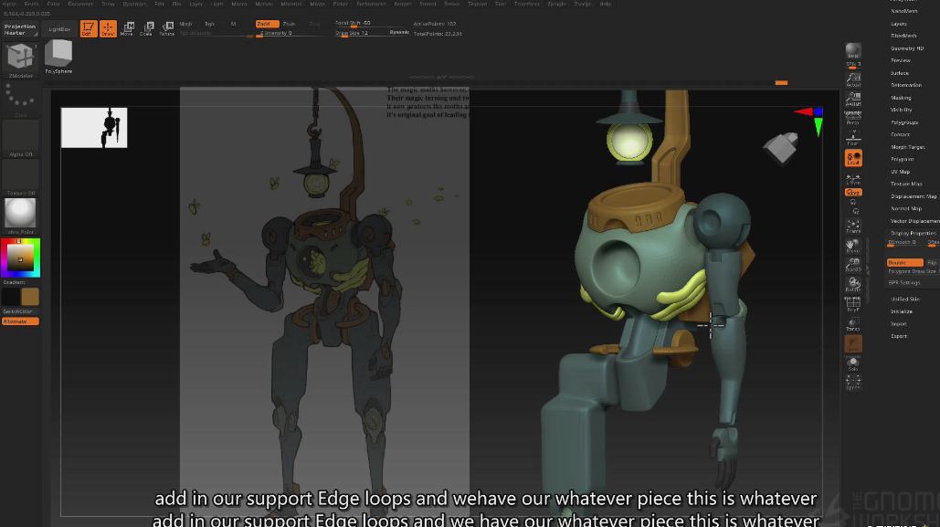
Task: Expand the Deformation subpalette
Action: tap(906, 85)
